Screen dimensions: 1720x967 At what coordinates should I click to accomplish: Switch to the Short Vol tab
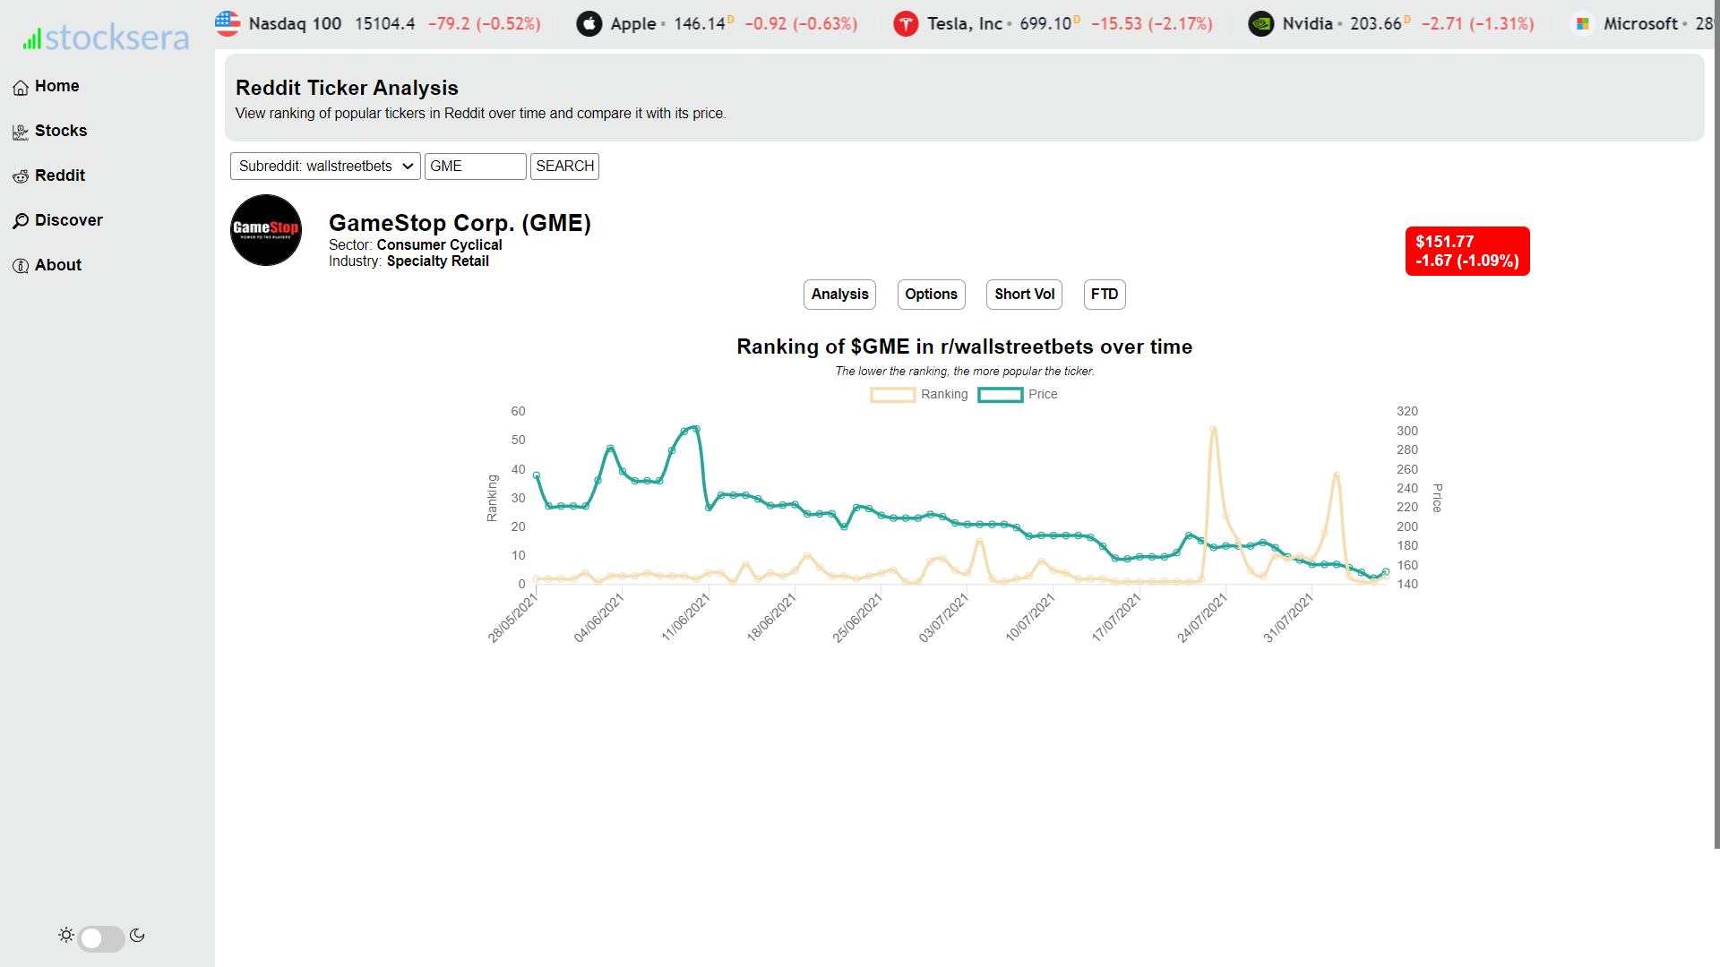point(1024,295)
